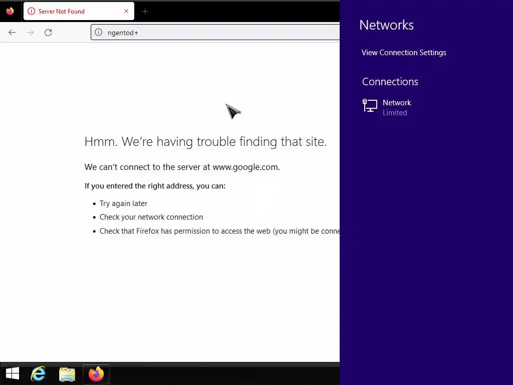The image size is (513, 385).
Task: Click the site info icon in address bar
Action: click(99, 33)
